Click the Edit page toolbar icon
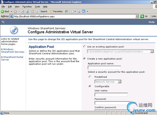 click(84, 11)
